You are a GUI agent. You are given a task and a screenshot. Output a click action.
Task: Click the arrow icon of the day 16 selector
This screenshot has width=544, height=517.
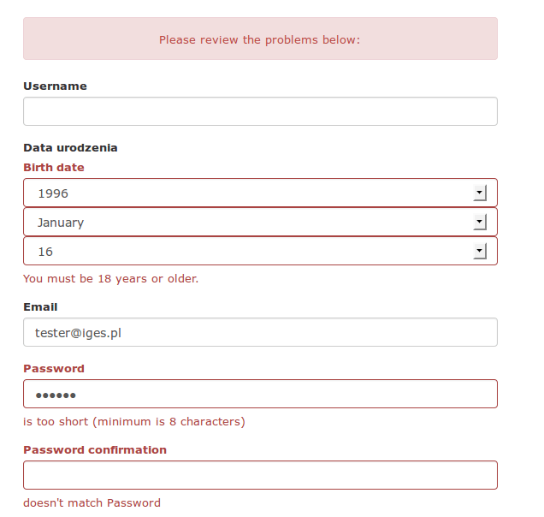[x=480, y=251]
